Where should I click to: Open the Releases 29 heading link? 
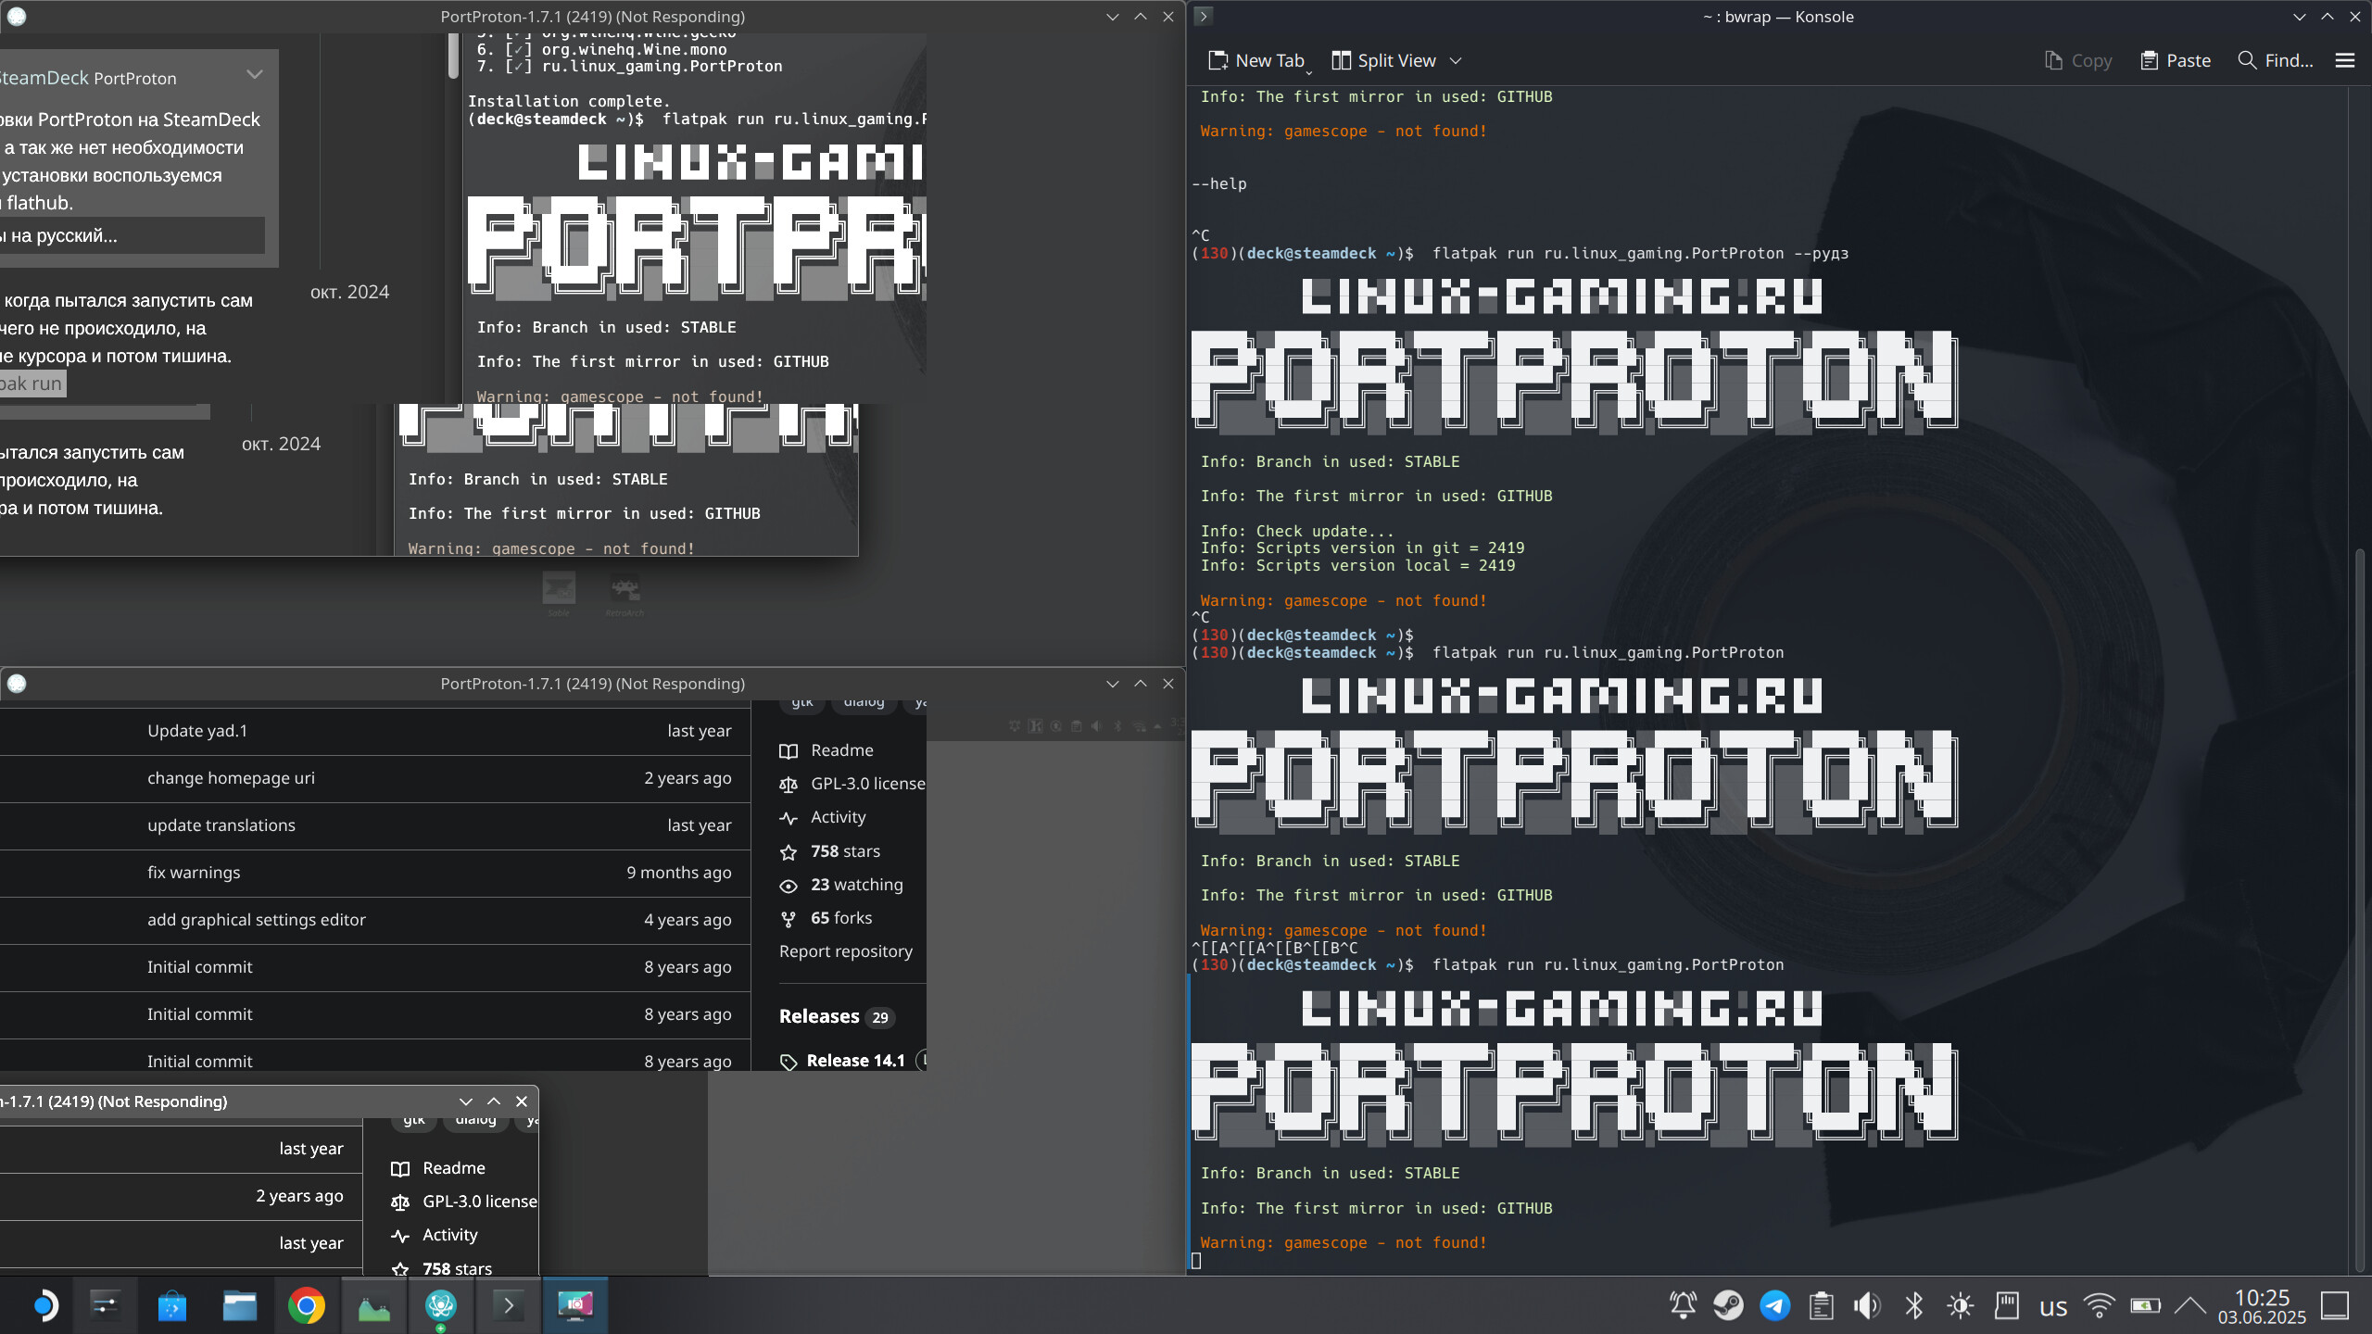click(836, 1016)
